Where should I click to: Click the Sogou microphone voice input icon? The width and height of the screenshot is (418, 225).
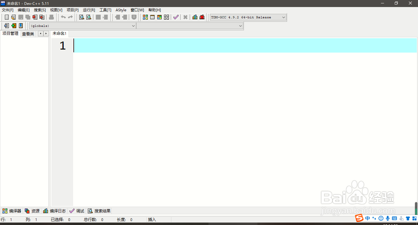click(x=388, y=218)
